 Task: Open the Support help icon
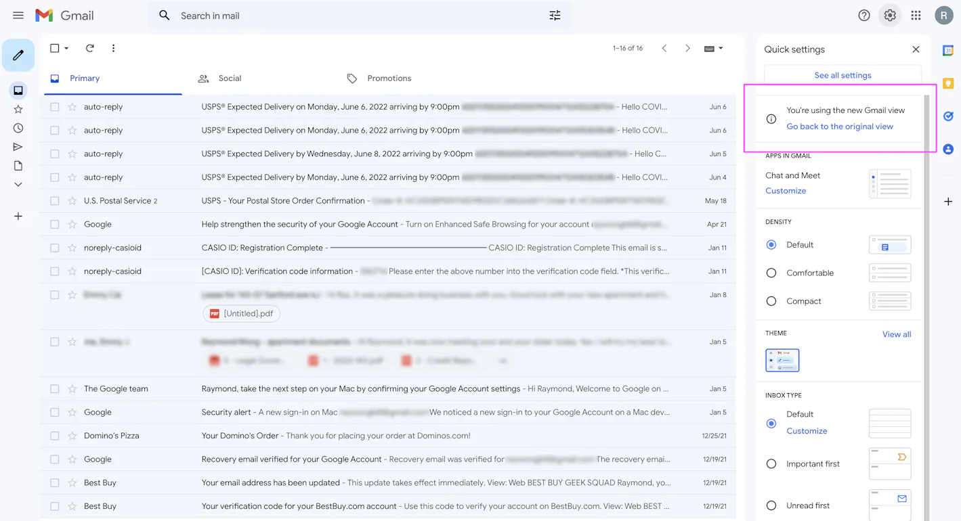pos(864,16)
